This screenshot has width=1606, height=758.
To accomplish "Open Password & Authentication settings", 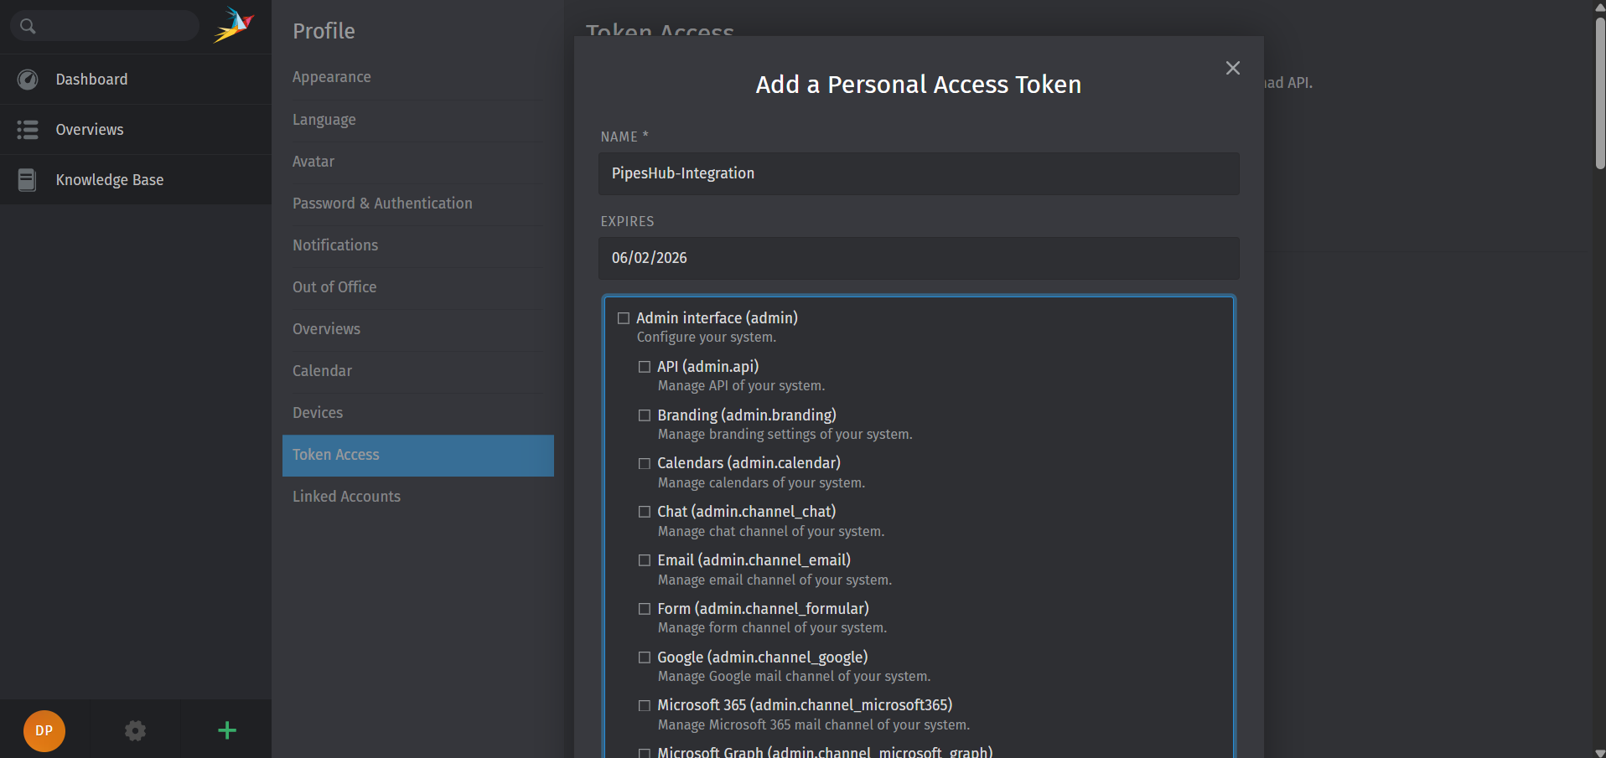I will pos(382,204).
